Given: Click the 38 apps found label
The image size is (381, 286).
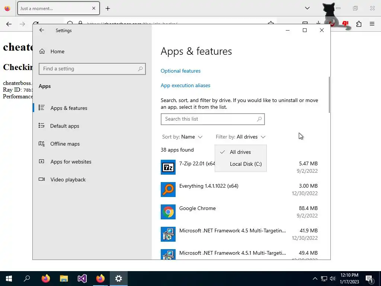Looking at the screenshot, I should 177,150.
